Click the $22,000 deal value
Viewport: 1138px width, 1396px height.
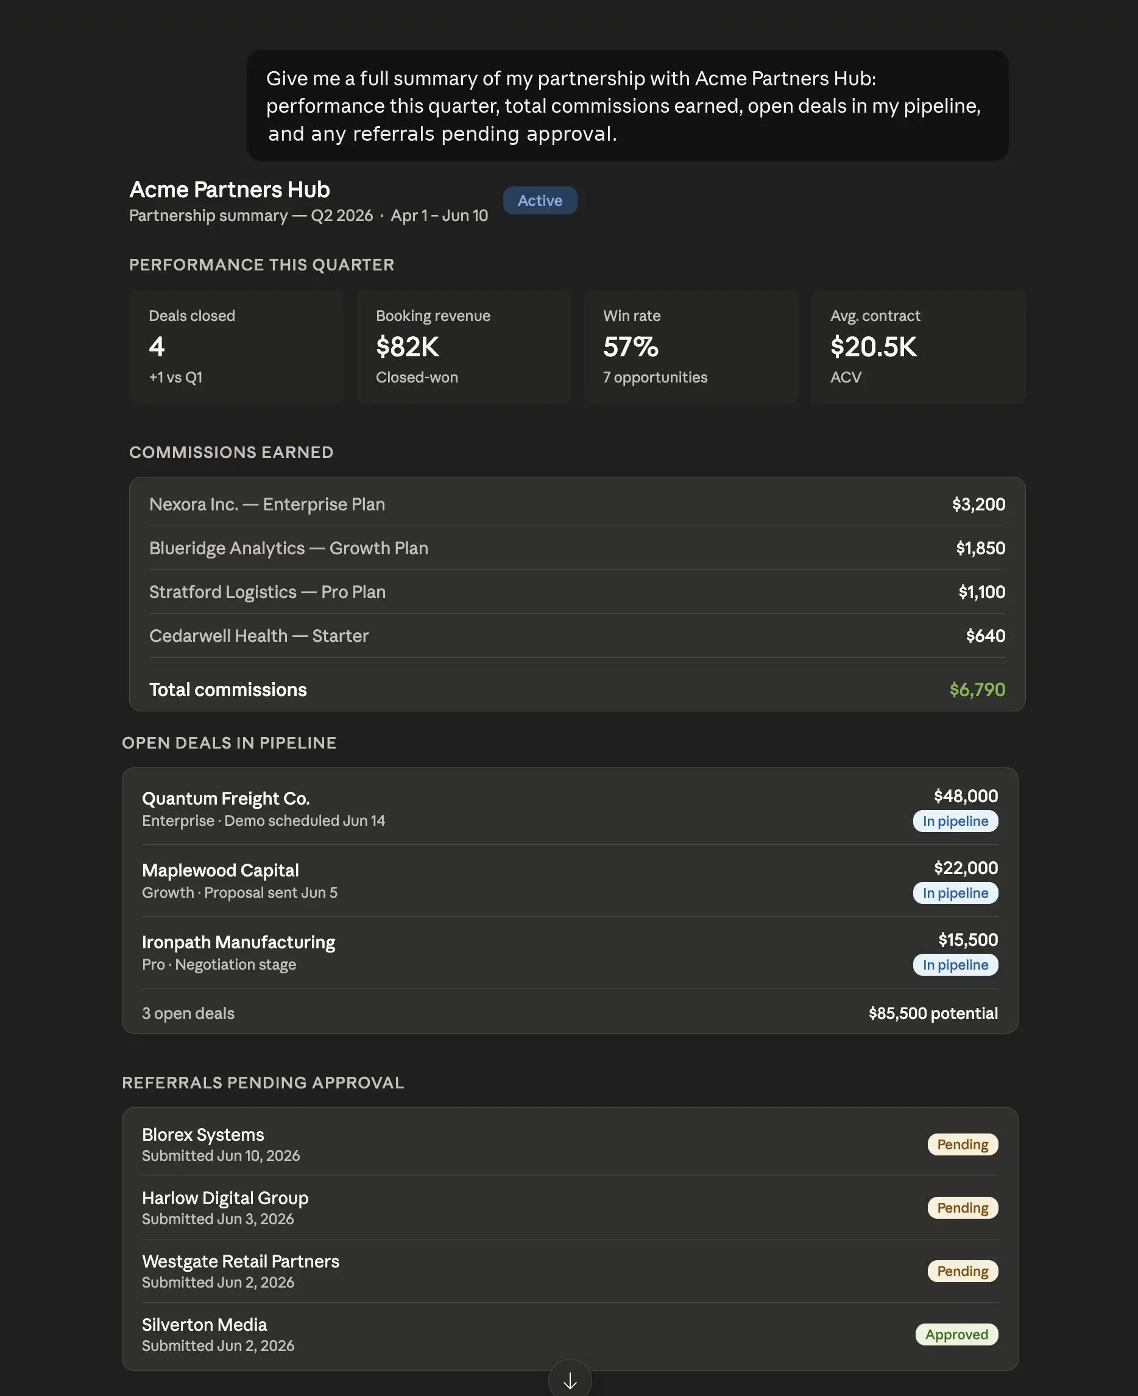tap(966, 868)
